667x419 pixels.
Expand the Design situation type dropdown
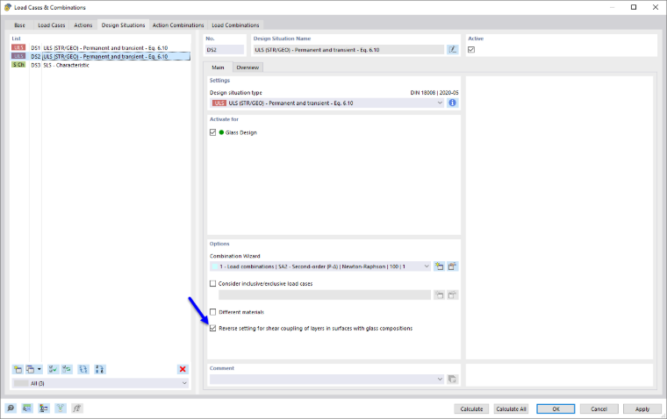click(x=440, y=103)
